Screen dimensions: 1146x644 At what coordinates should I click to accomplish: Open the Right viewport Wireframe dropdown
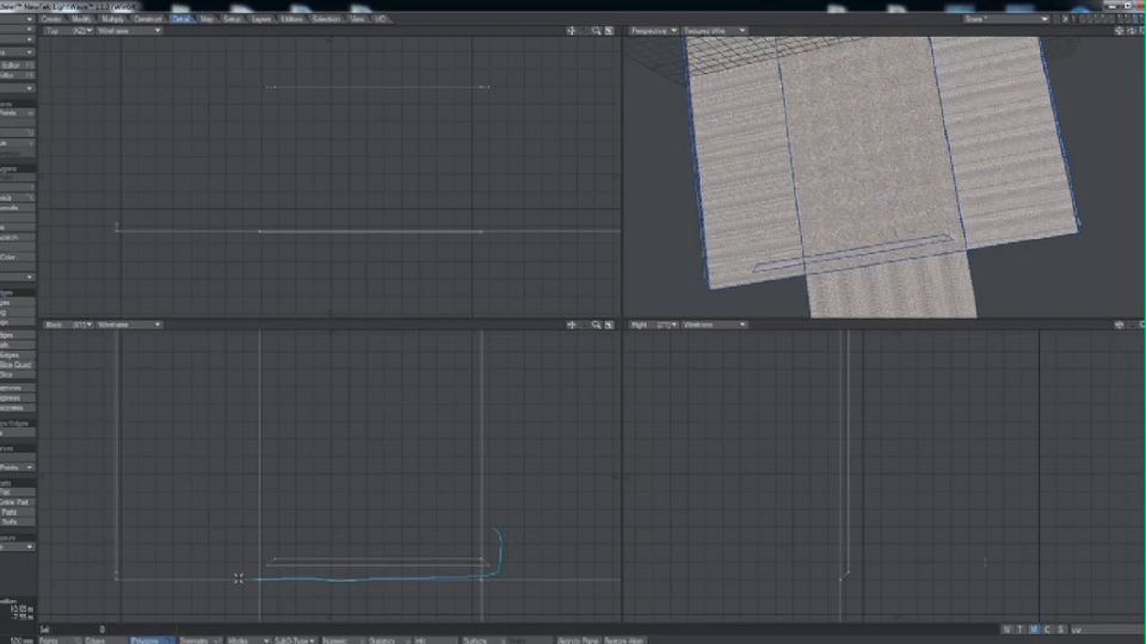(714, 325)
